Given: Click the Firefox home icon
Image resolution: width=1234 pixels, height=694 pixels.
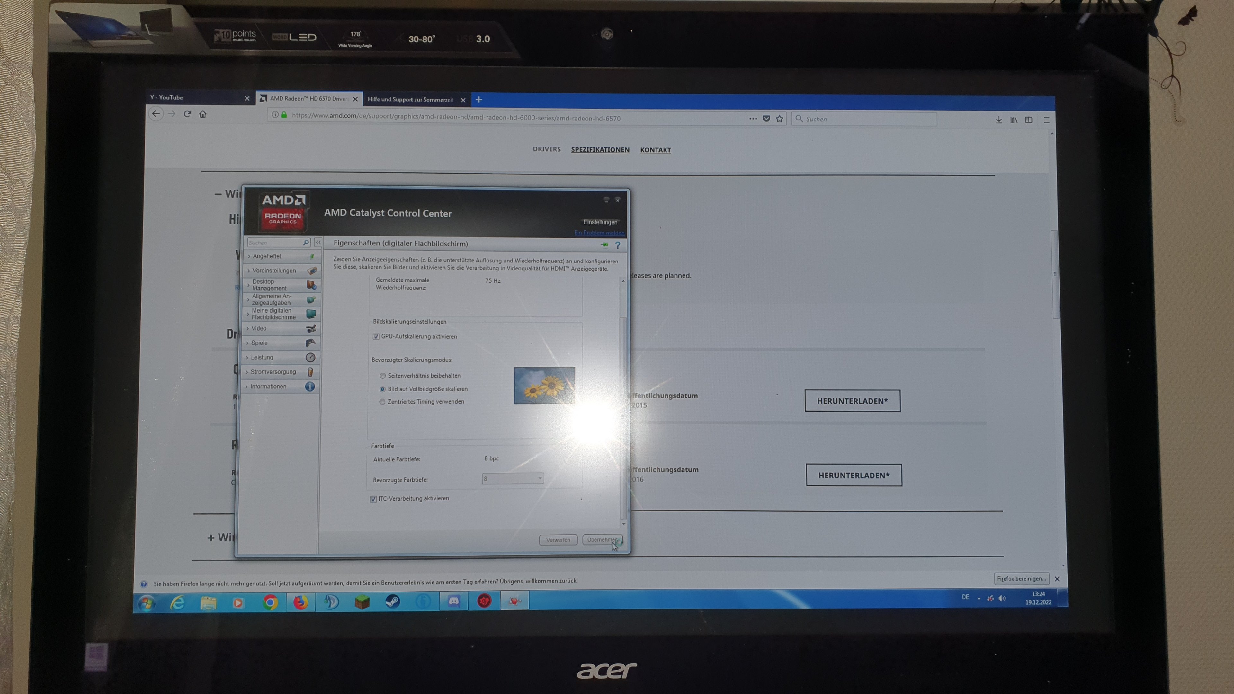Looking at the screenshot, I should coord(203,114).
